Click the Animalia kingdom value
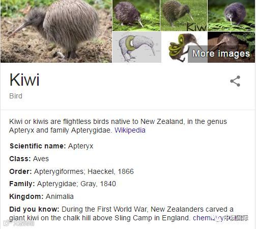The image size is (256, 229). point(60,196)
